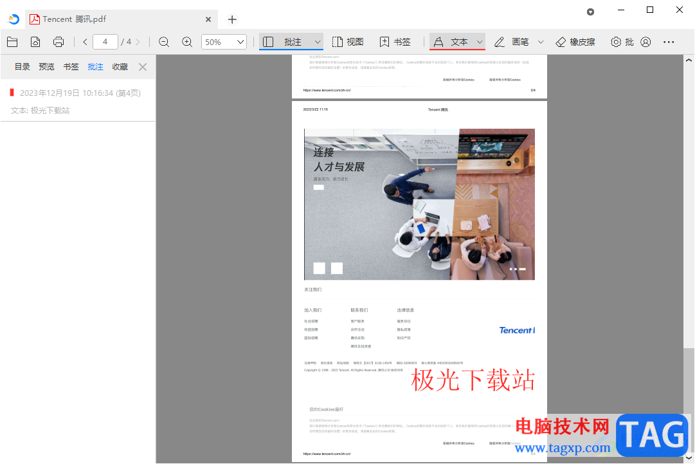
Task: Open the more options ellipsis menu
Action: [x=669, y=42]
